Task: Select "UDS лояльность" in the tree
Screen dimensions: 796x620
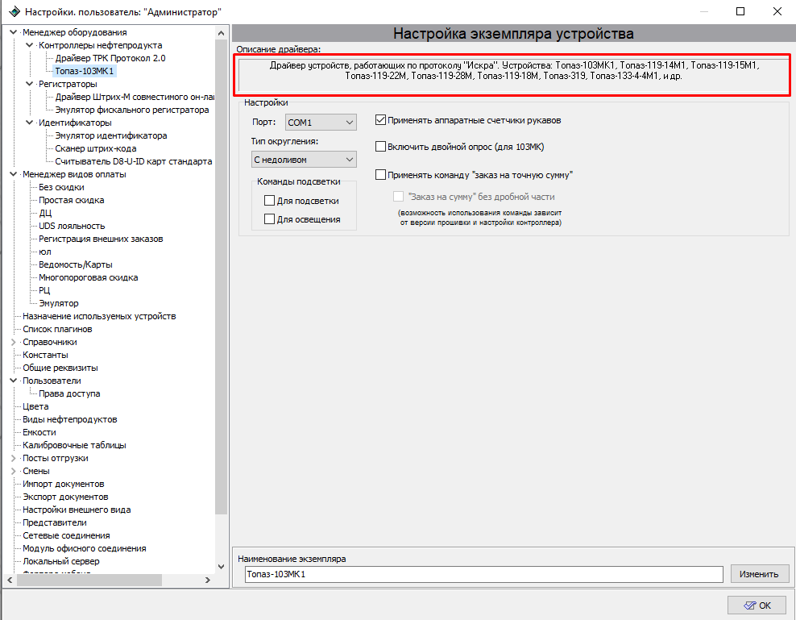Action: pos(72,226)
